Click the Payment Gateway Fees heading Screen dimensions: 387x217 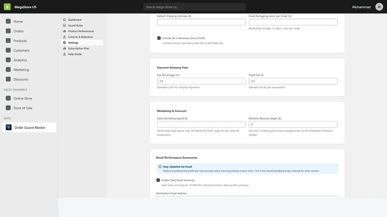[172, 68]
